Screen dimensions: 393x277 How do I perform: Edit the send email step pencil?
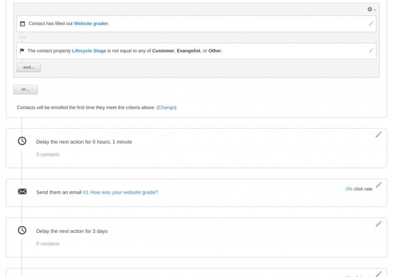pos(378,185)
